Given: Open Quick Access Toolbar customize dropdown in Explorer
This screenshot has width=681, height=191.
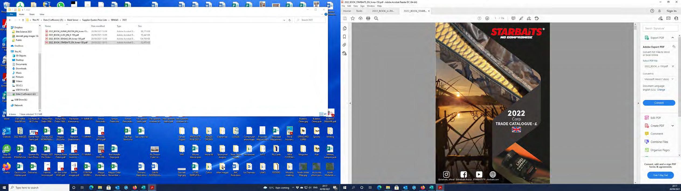Looking at the screenshot, I should coord(22,10).
